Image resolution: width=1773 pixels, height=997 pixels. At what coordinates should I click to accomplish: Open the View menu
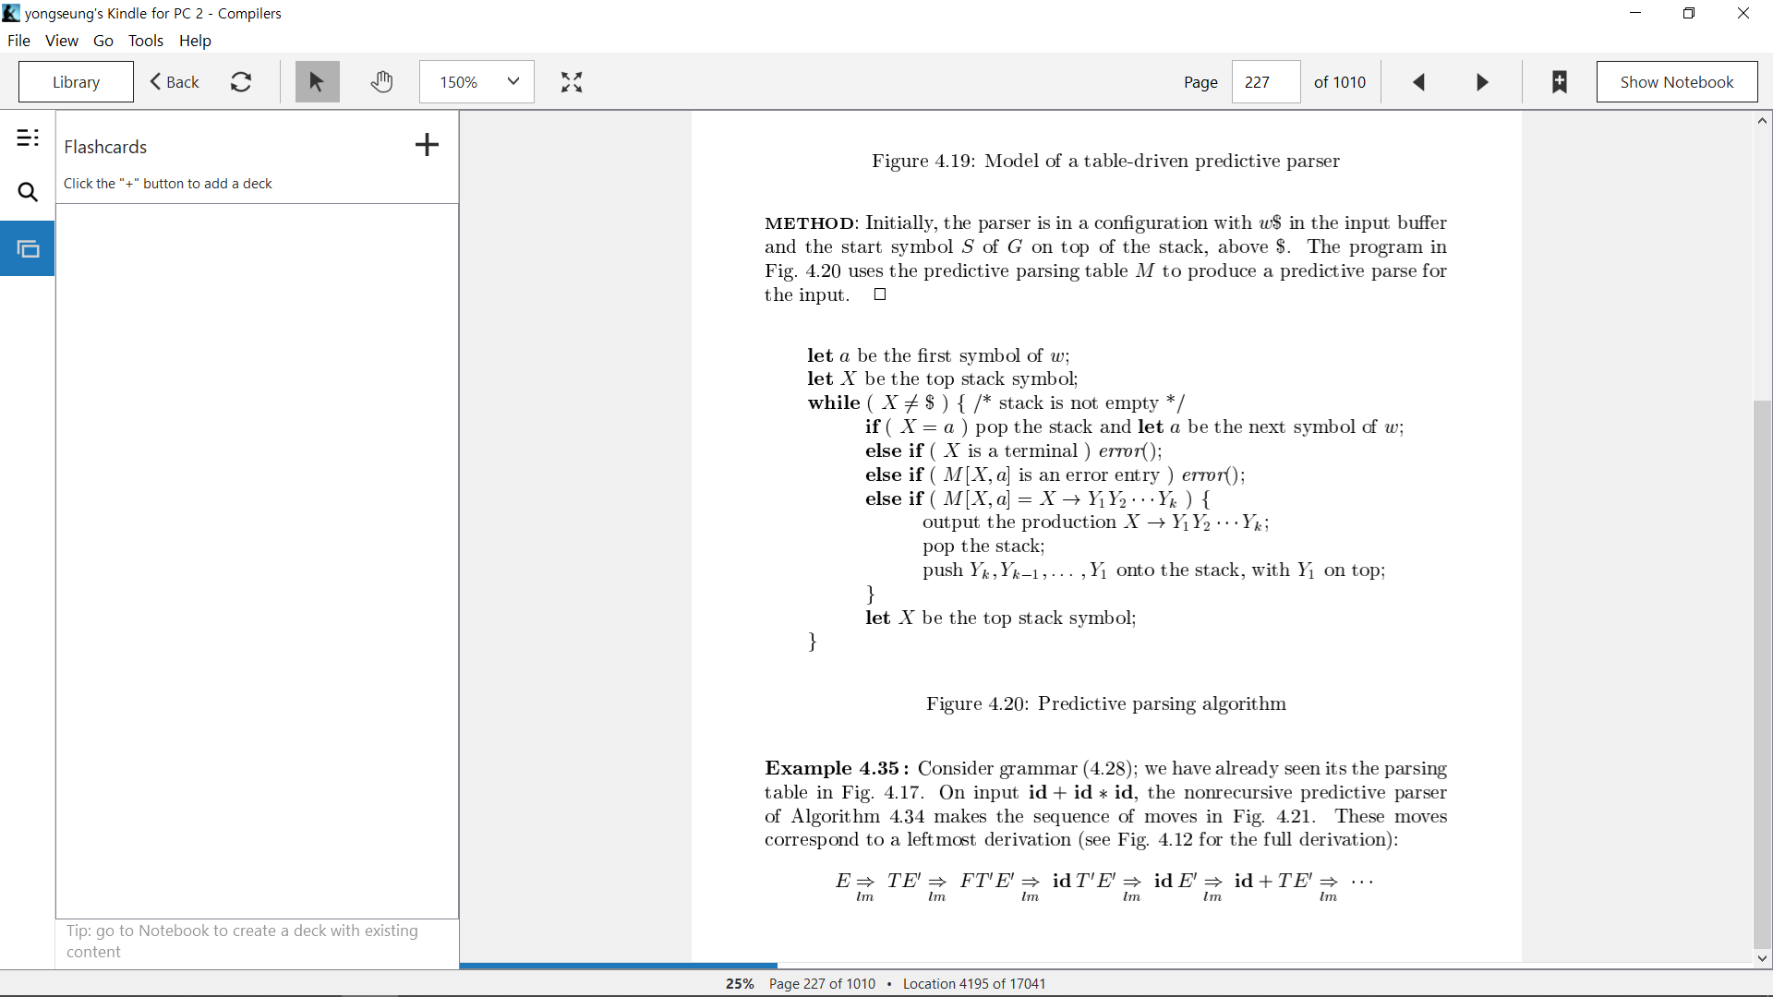pos(62,41)
